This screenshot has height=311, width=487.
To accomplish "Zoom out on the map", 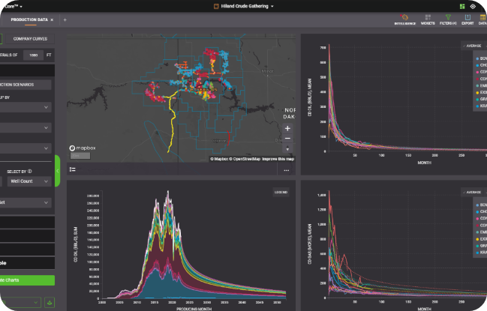I will 288,139.
